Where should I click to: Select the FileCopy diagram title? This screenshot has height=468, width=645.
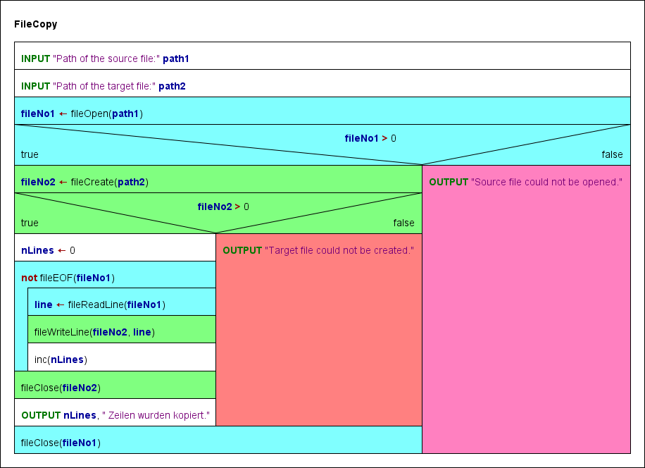coord(35,24)
